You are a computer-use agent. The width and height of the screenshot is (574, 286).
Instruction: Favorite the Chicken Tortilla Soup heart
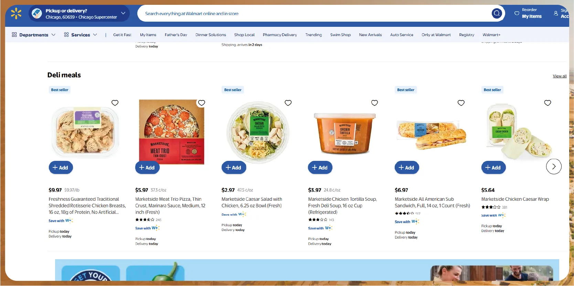click(375, 103)
